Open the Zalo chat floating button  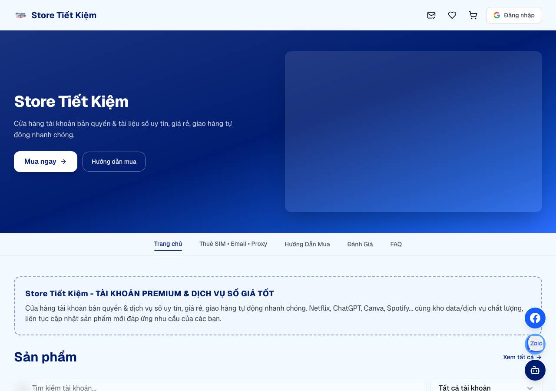pos(535,344)
